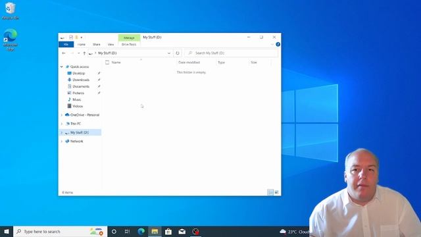Open Downloads in Quick access
Screen dimensions: 421x237
point(81,80)
